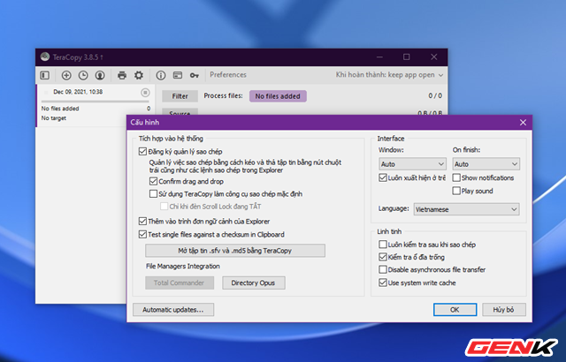Open the On finish dropdown
The height and width of the screenshot is (362, 566).
tap(486, 164)
